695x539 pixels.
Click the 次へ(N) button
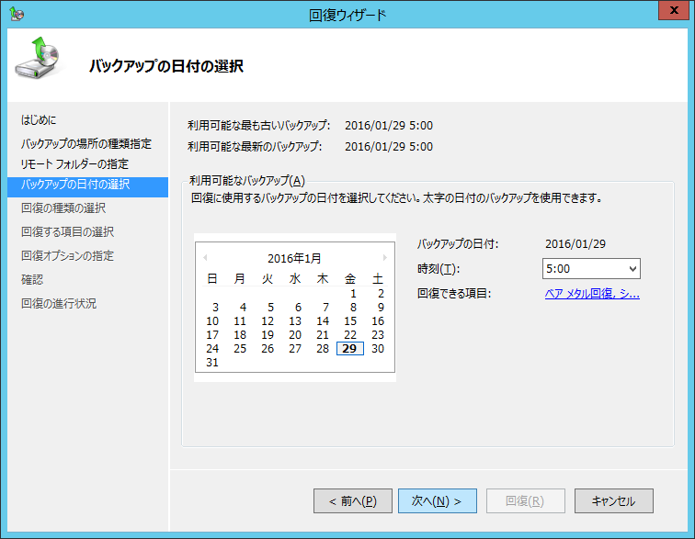(437, 500)
